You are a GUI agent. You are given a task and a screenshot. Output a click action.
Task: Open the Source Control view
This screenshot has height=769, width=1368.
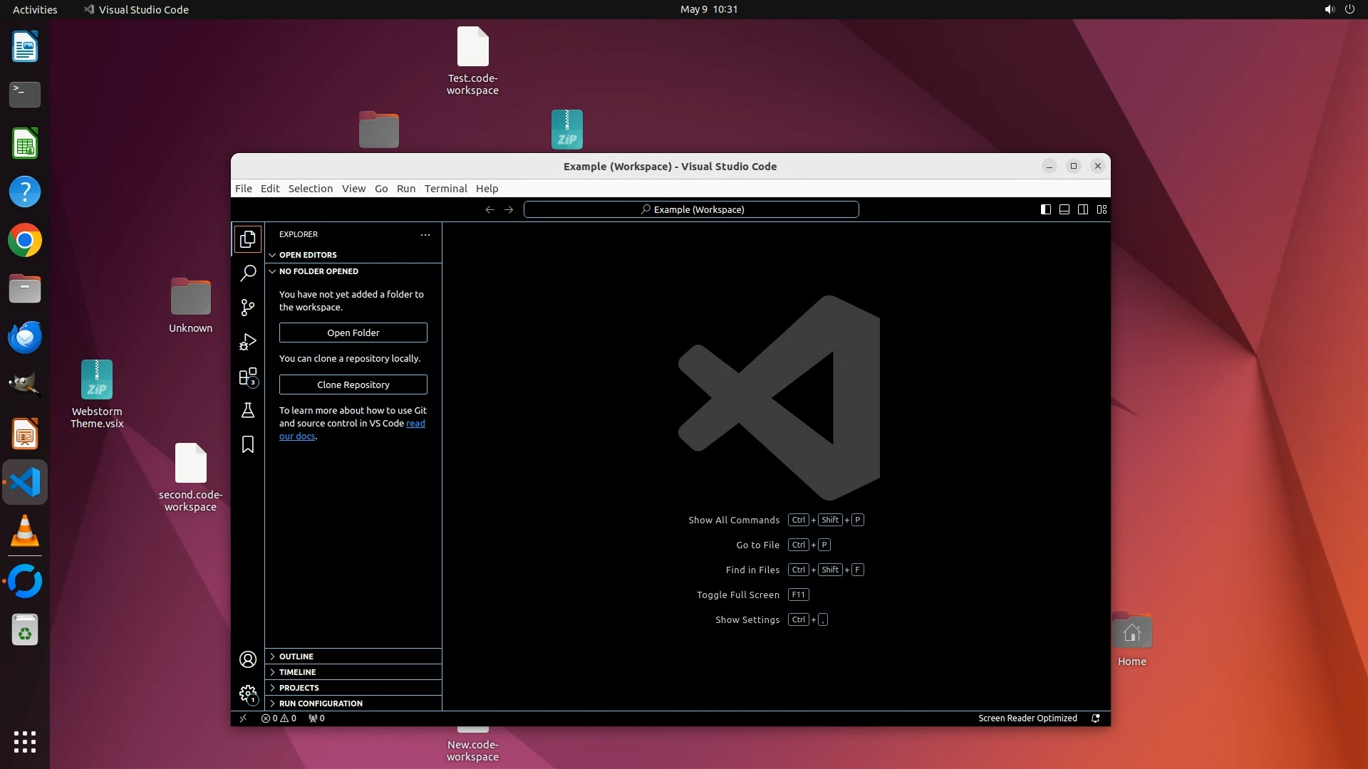[247, 308]
